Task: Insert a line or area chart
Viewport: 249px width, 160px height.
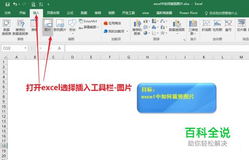Action: (147, 27)
